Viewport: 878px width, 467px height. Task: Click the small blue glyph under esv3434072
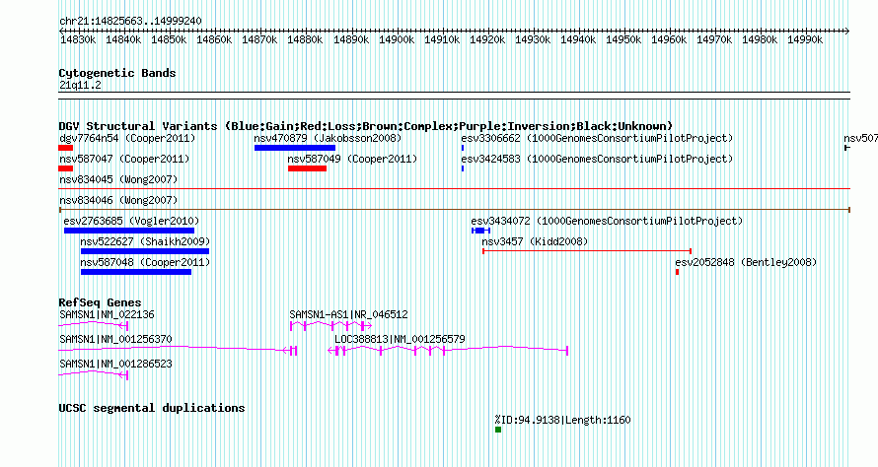(x=480, y=231)
